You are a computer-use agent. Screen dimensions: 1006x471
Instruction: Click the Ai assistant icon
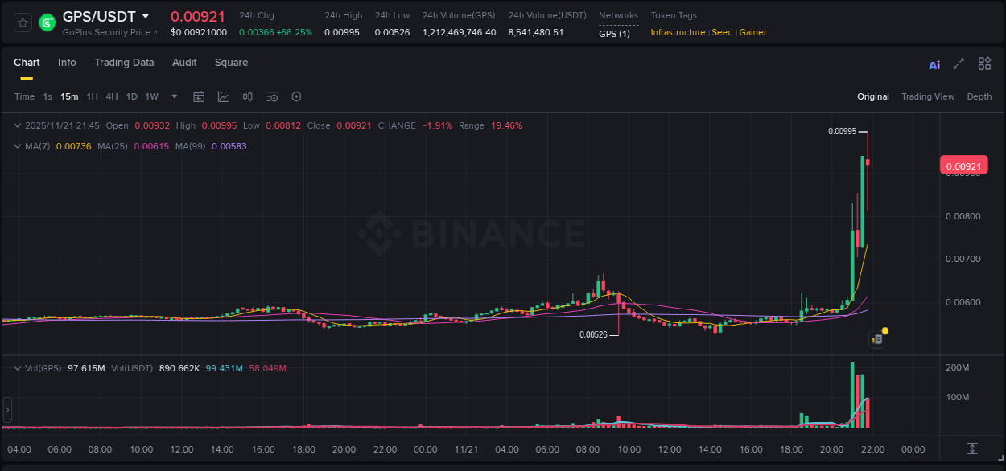coord(934,63)
